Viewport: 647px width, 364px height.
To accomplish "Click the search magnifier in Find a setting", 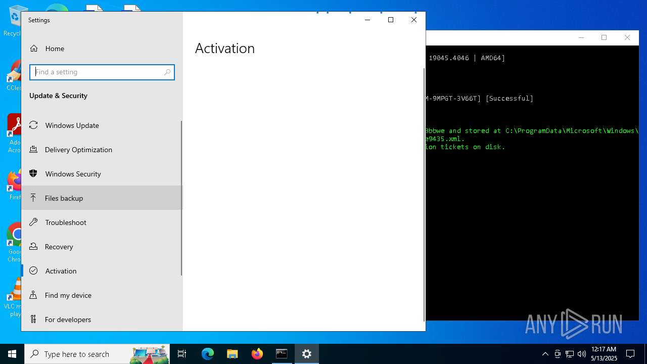I will [167, 72].
